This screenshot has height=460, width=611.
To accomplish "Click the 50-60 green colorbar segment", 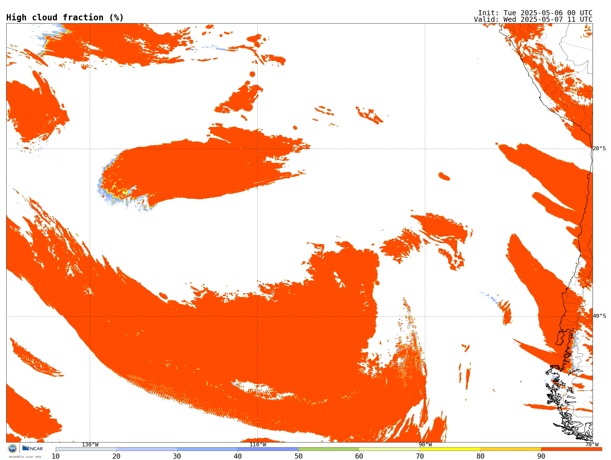I will point(329,449).
